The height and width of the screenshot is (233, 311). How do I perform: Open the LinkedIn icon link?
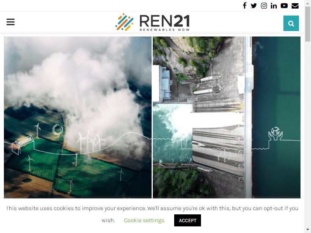[x=274, y=6]
